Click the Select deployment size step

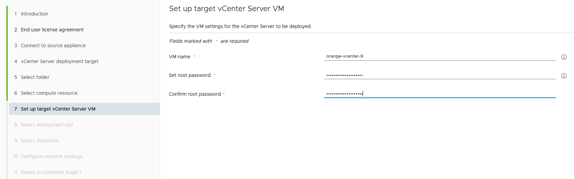pyautogui.click(x=47, y=125)
